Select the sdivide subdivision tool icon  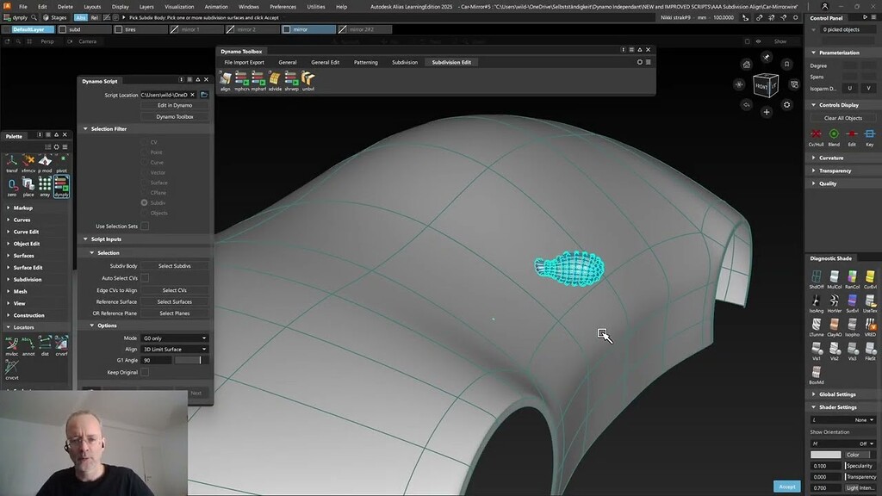pos(275,78)
